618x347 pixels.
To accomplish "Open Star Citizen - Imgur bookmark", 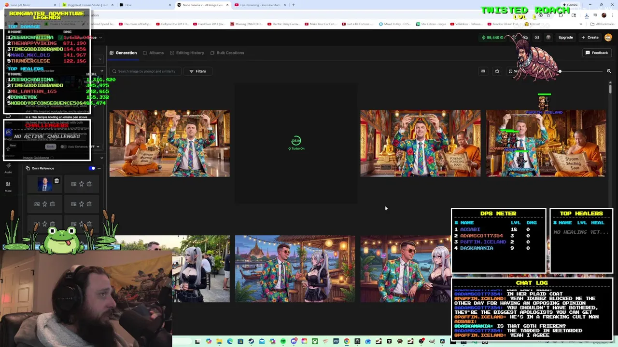I will [431, 24].
